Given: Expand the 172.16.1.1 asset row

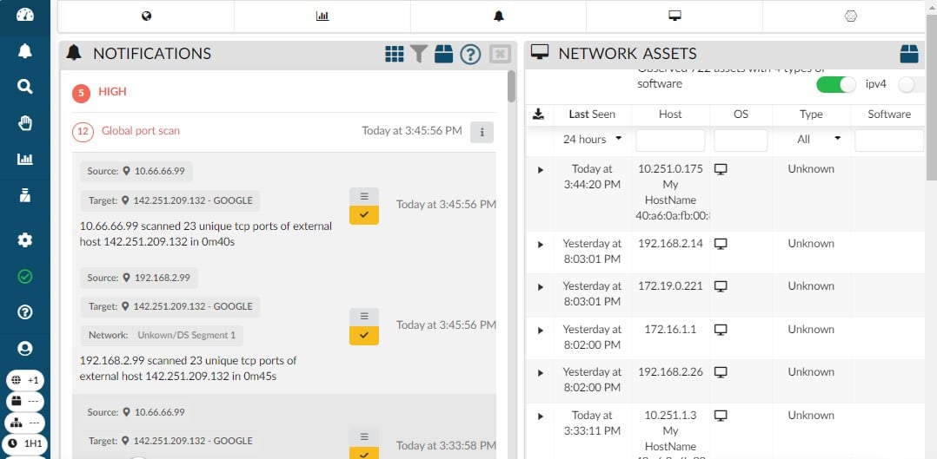Looking at the screenshot, I should 541,330.
